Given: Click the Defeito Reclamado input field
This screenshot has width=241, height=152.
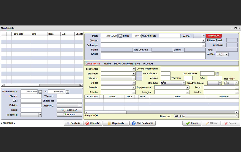Looking at the screenshot, I should 200,69.
